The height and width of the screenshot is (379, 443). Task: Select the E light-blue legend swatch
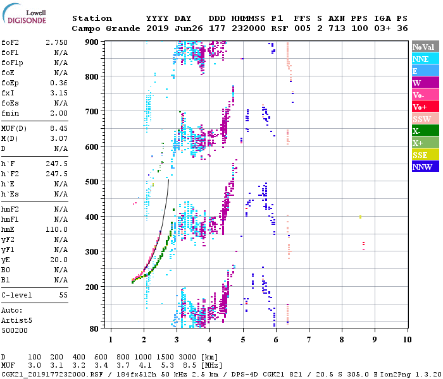pos(425,71)
